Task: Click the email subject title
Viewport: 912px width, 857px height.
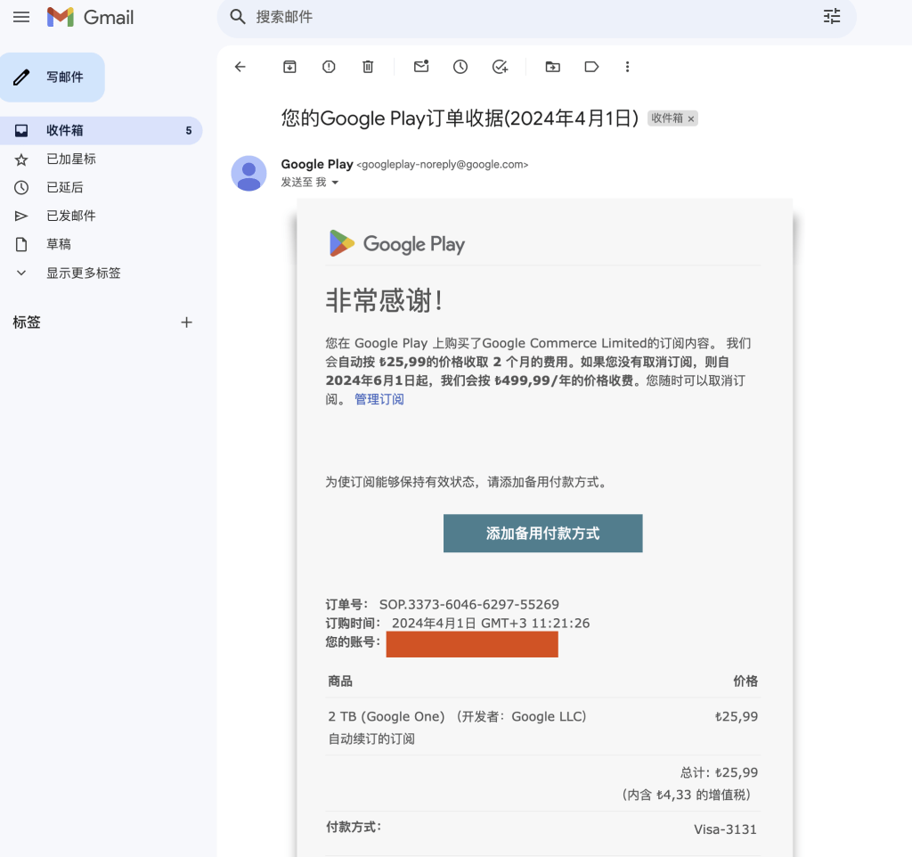Action: (460, 118)
